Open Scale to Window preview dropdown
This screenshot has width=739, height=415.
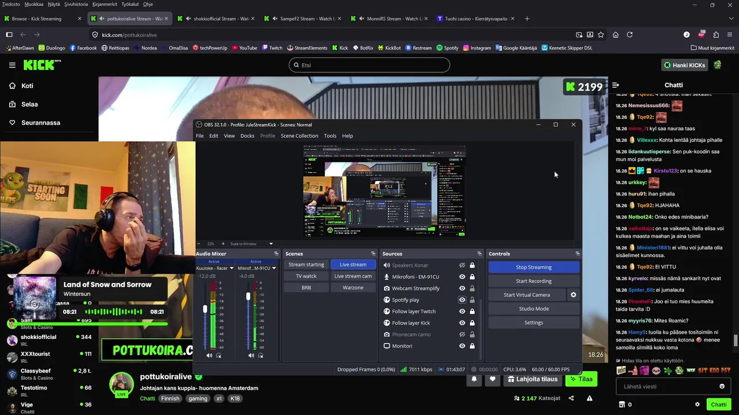271,244
